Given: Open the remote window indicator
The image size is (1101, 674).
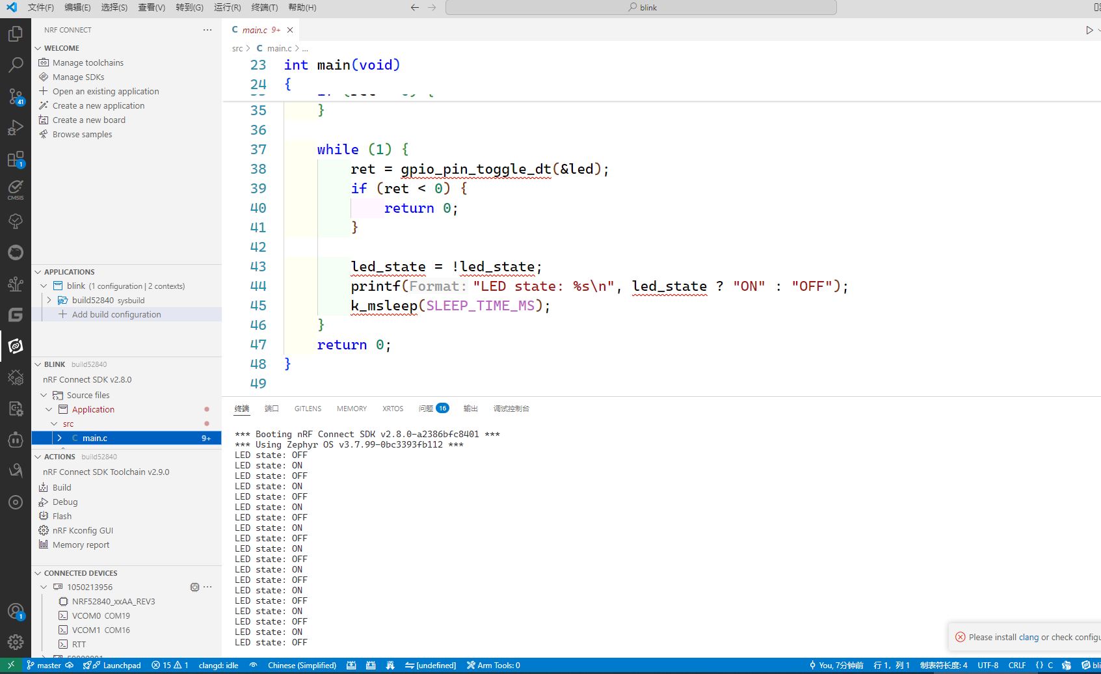Looking at the screenshot, I should point(11,666).
